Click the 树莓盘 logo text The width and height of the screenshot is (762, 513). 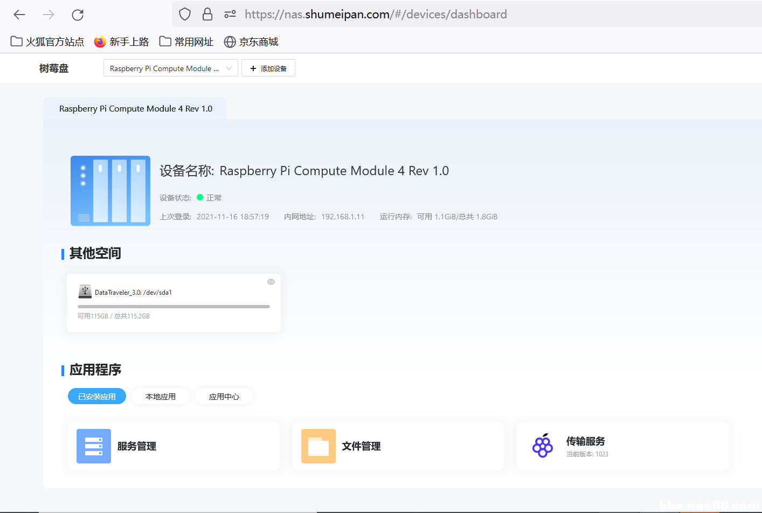(x=54, y=68)
